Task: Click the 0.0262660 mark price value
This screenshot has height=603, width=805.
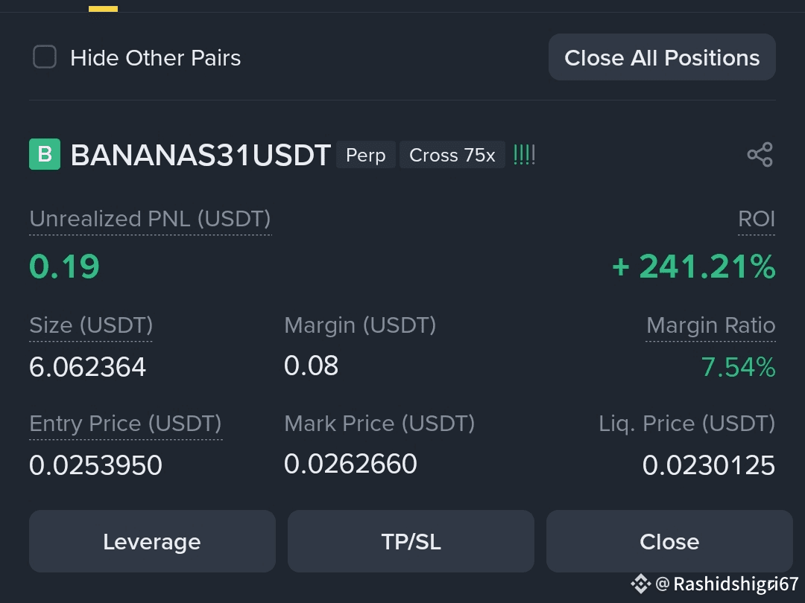Action: [350, 464]
